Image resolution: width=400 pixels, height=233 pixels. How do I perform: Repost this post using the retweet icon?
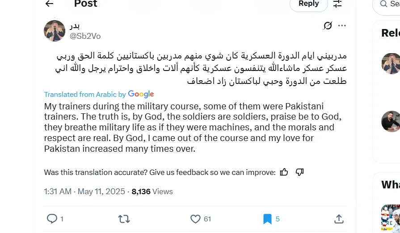pyautogui.click(x=124, y=219)
